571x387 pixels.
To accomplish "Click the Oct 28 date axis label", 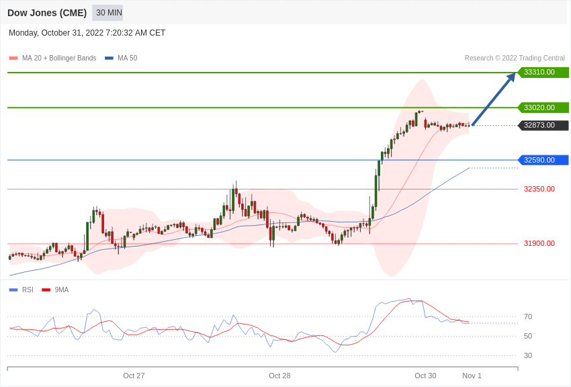I will click(279, 376).
